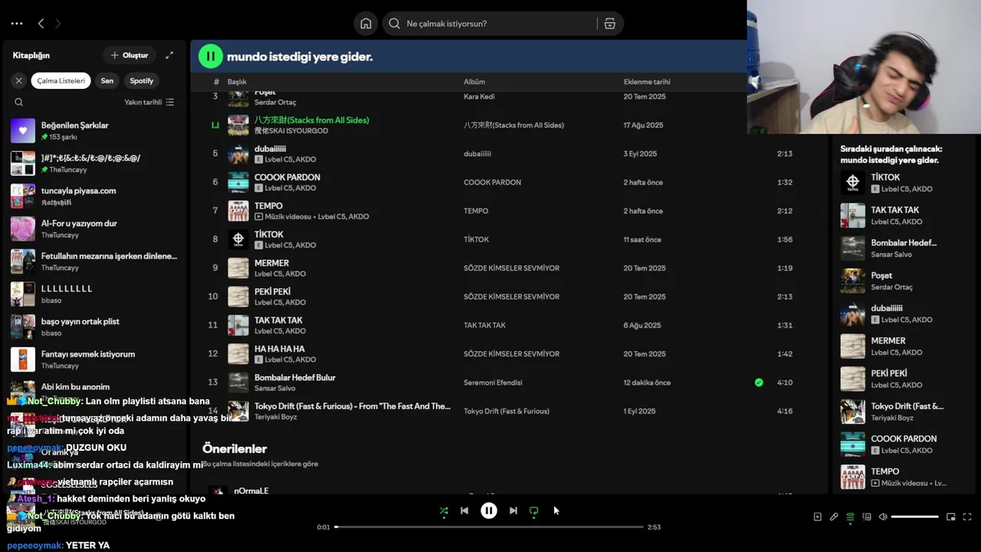
Task: Show lyrics with the microphone icon
Action: point(834,517)
